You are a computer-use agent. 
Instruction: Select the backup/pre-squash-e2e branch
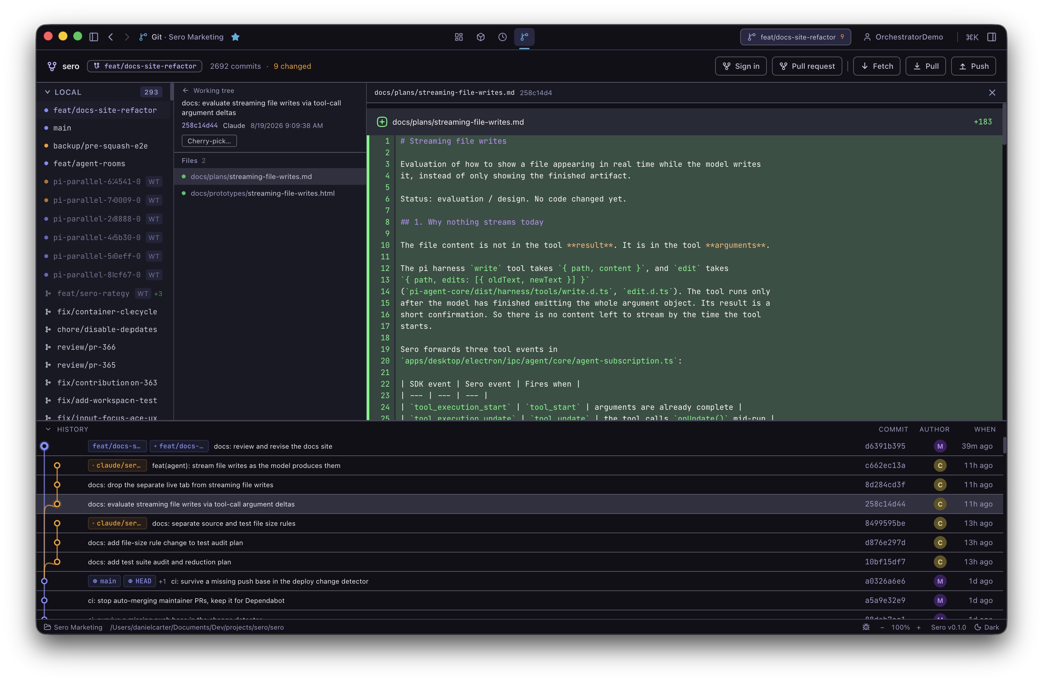(x=103, y=146)
